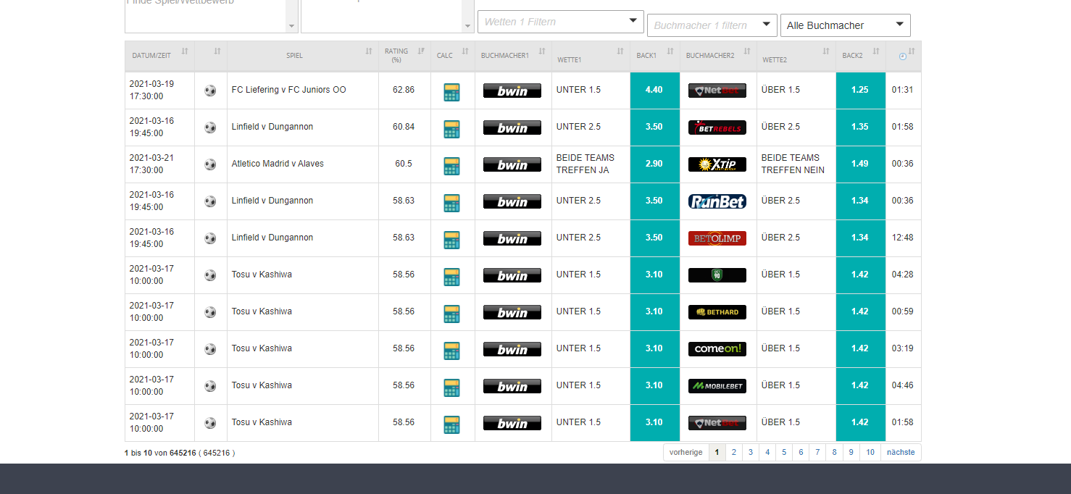Click NetBet logo in FC Liefering row
This screenshot has width=1071, height=494.
tap(717, 91)
